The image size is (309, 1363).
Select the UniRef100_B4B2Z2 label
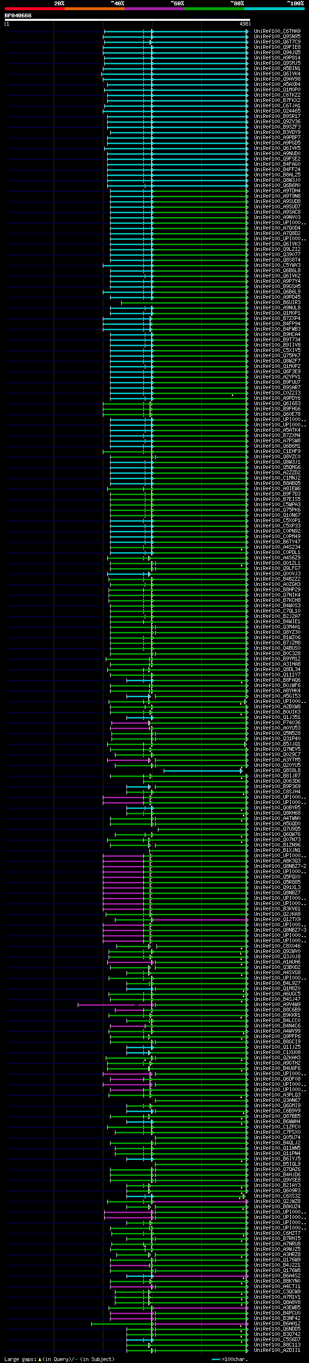pos(277,579)
